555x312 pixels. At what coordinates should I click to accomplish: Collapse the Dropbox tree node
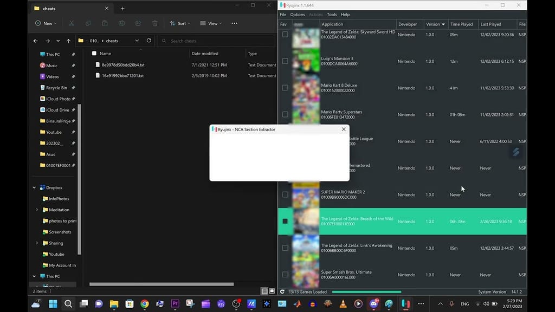coord(34,187)
